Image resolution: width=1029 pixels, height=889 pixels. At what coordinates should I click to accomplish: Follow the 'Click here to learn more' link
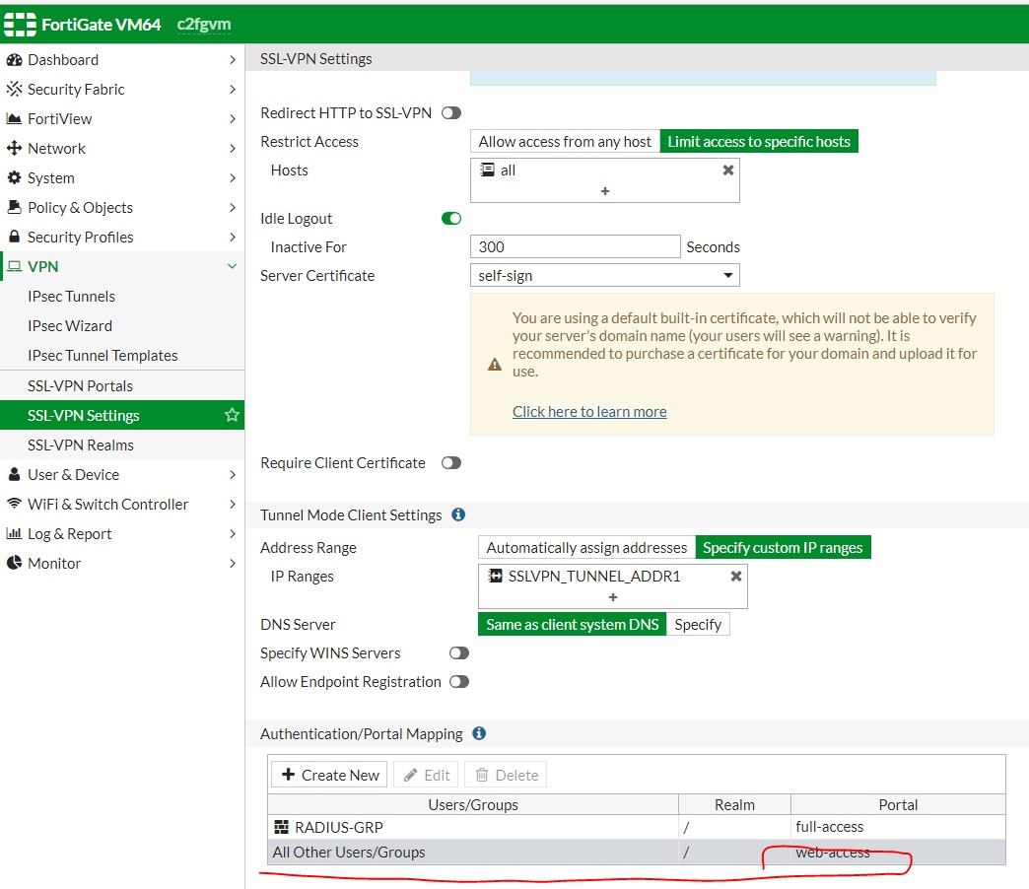(589, 412)
